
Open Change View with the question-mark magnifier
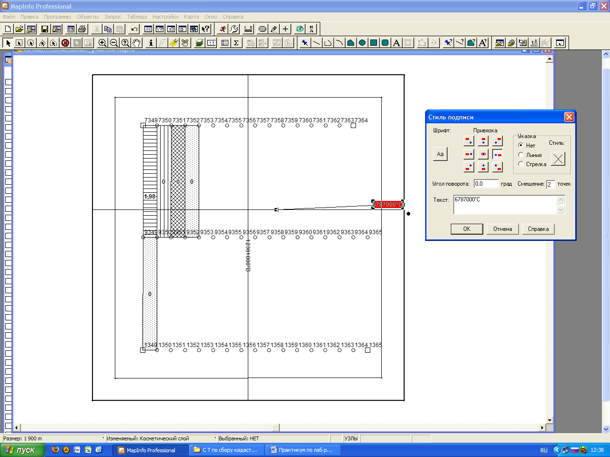coord(125,43)
